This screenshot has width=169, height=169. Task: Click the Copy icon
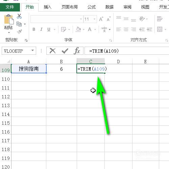[x=19, y=24]
